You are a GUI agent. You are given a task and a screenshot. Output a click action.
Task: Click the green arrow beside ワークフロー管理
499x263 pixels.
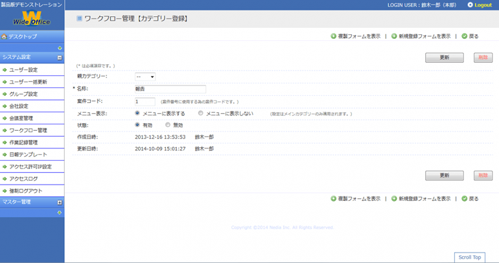tap(5, 130)
